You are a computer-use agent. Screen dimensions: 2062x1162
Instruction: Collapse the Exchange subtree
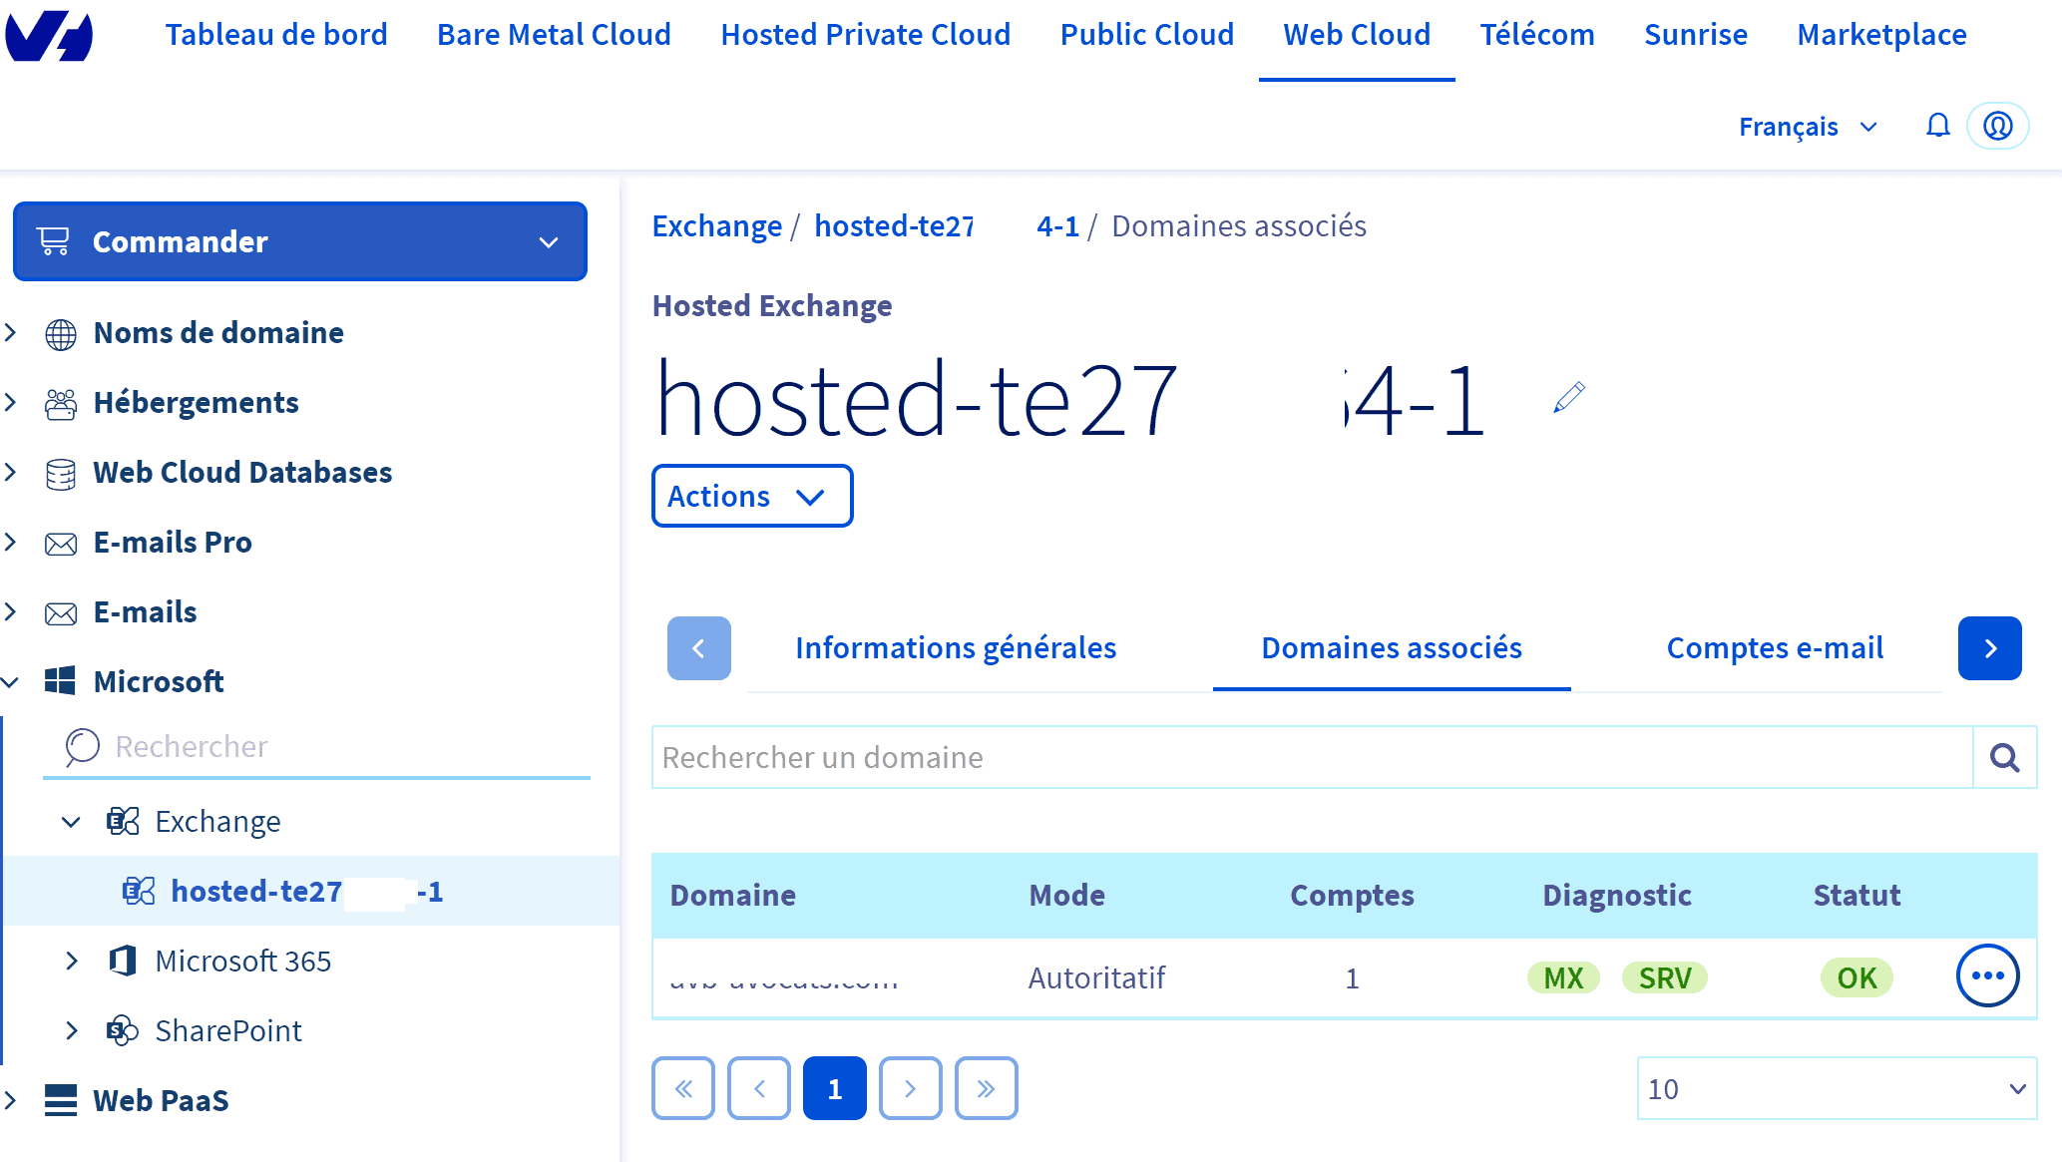pyautogui.click(x=71, y=822)
